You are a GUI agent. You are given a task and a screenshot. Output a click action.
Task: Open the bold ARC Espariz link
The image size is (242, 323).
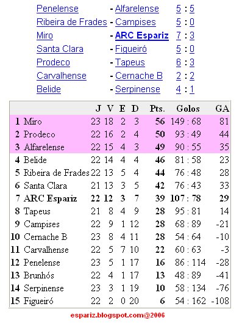point(142,35)
